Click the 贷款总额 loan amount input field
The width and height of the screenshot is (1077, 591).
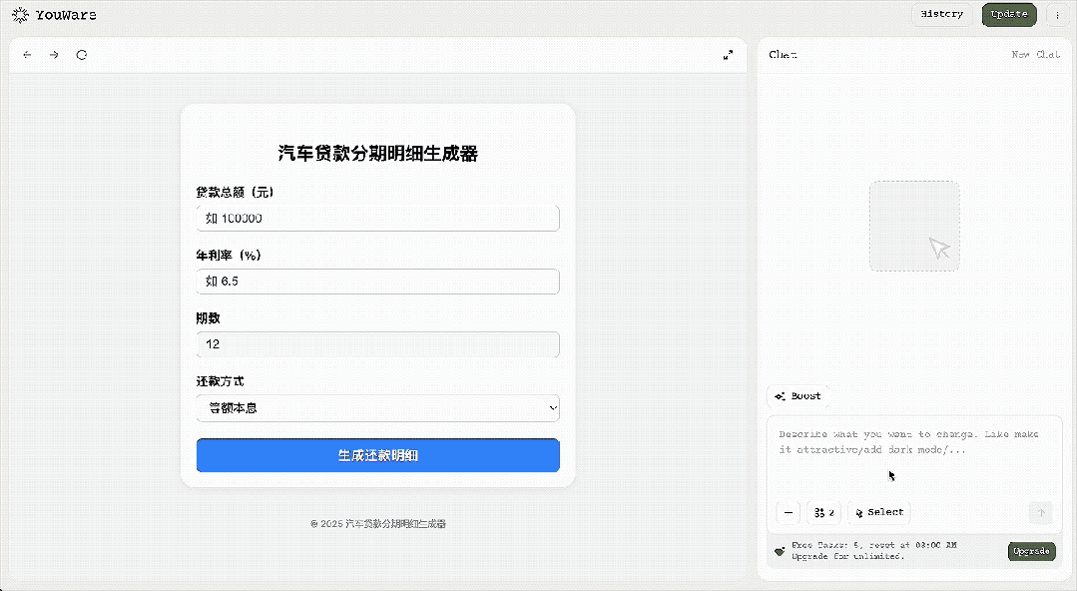coord(377,218)
